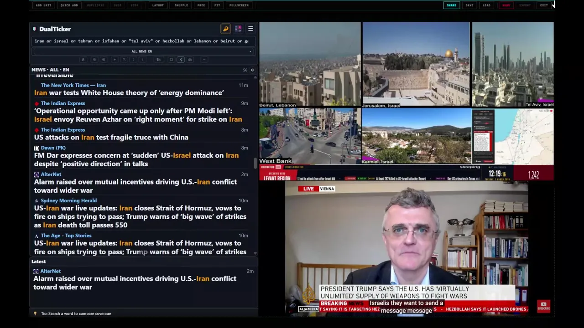
Task: Click the camera snapshot icon
Action: [190, 60]
